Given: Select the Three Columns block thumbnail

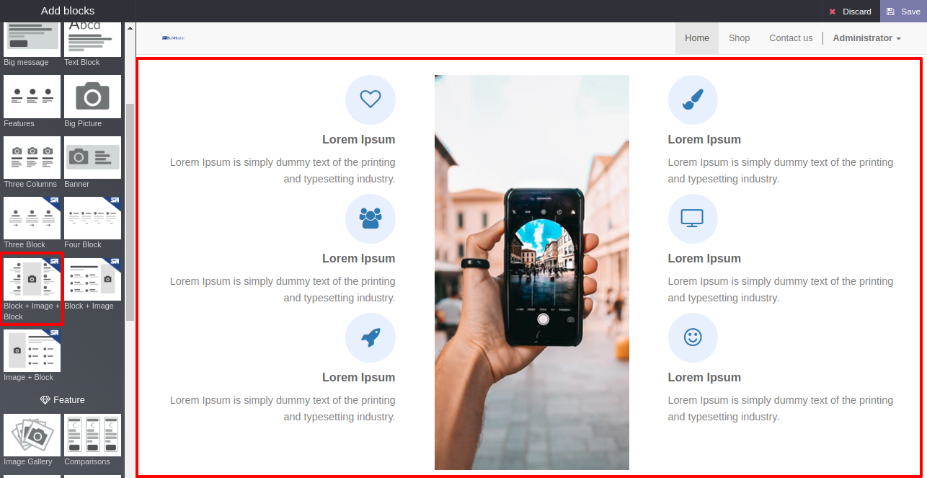Looking at the screenshot, I should pyautogui.click(x=32, y=157).
